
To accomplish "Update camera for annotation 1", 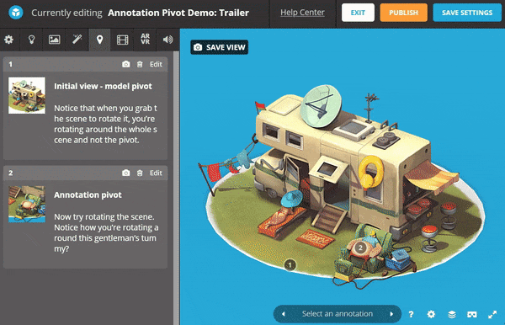I will click(x=126, y=64).
